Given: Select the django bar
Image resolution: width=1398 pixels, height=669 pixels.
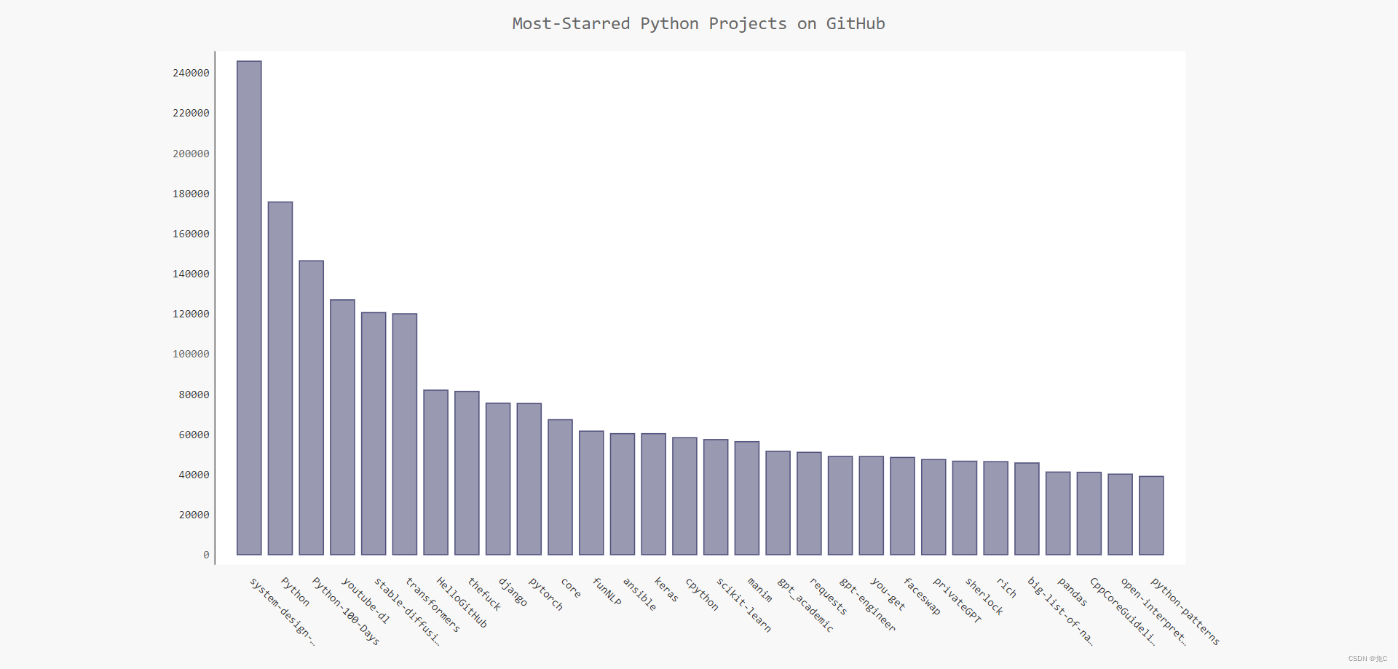Looking at the screenshot, I should tap(498, 479).
